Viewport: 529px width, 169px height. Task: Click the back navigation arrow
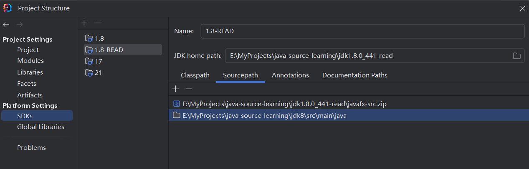(x=6, y=25)
